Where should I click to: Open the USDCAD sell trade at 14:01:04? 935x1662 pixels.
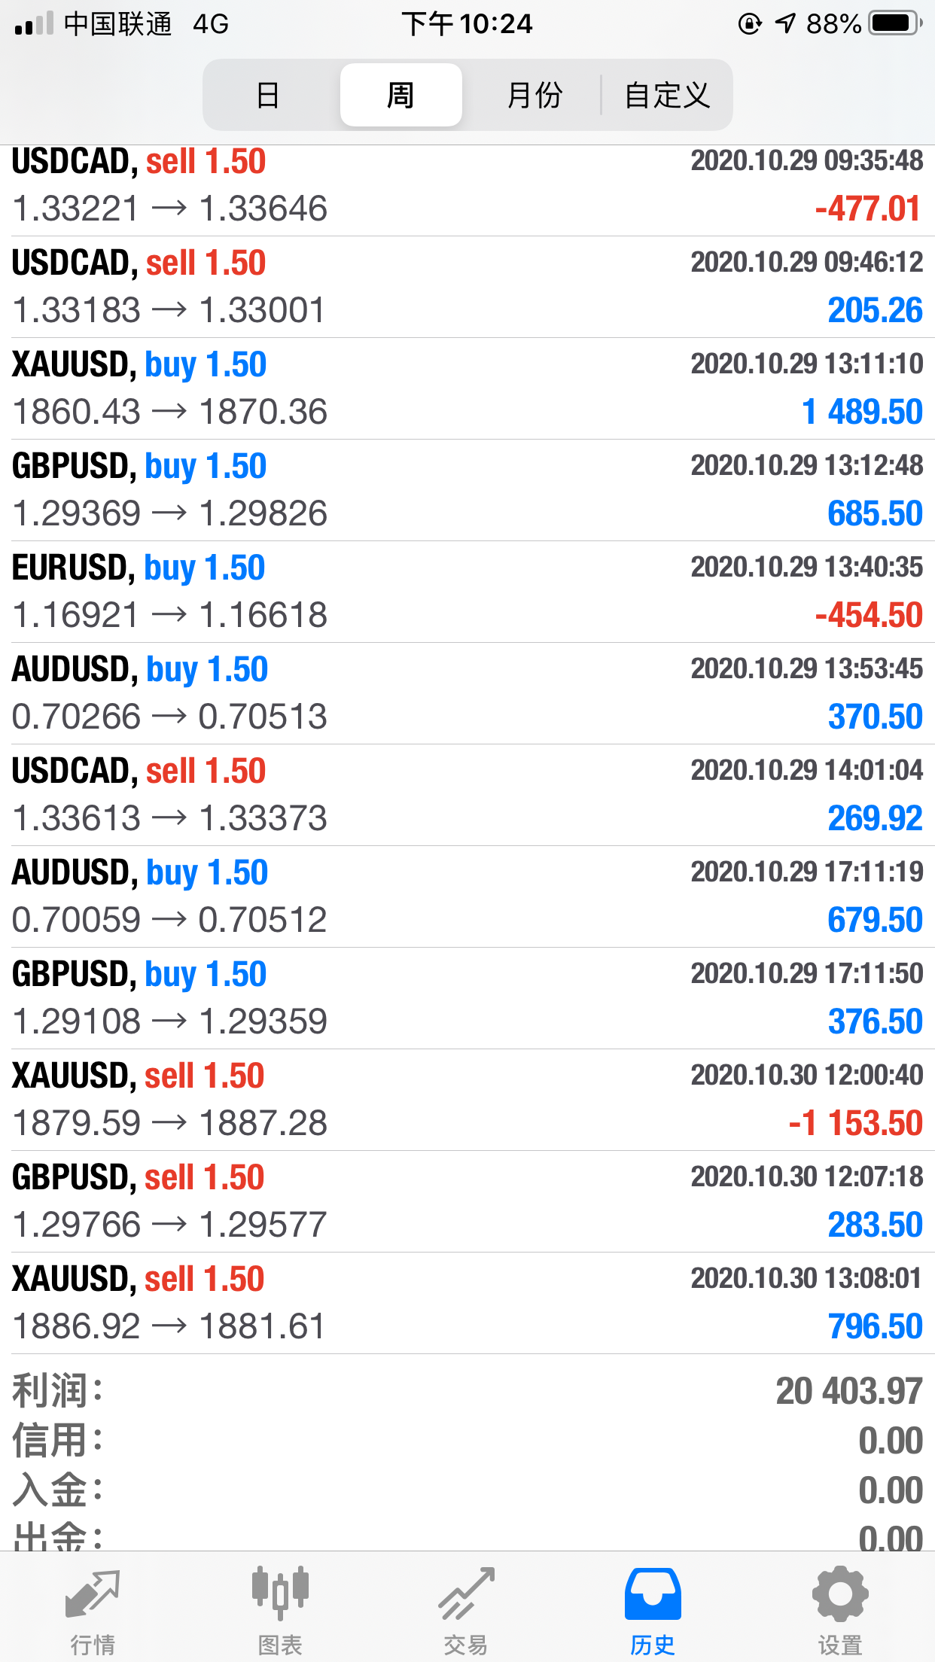467,795
